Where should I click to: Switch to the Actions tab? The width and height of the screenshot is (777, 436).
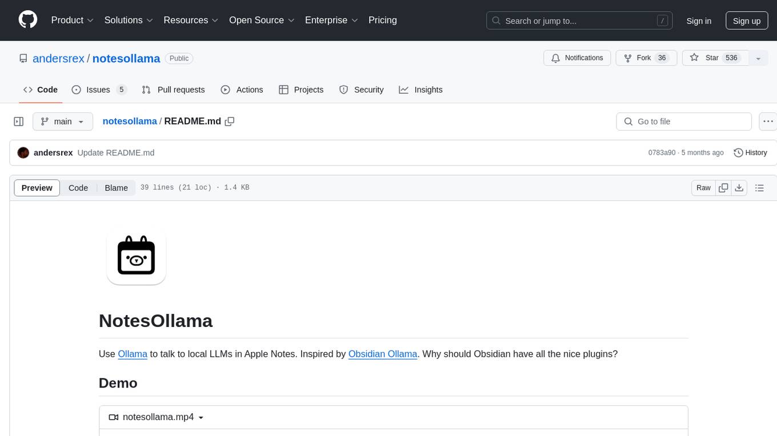pyautogui.click(x=242, y=90)
